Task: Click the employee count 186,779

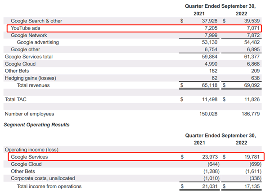Action: click(251, 114)
